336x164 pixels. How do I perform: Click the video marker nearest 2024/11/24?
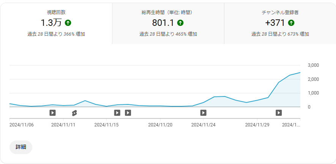203,112
